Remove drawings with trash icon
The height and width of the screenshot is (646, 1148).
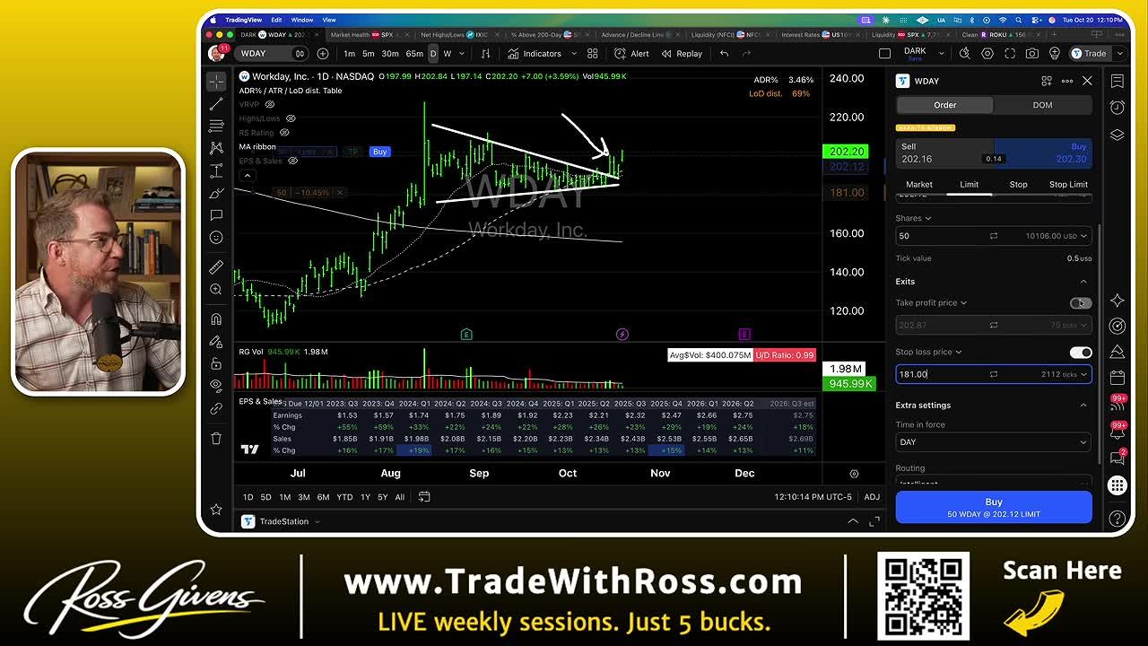216,438
